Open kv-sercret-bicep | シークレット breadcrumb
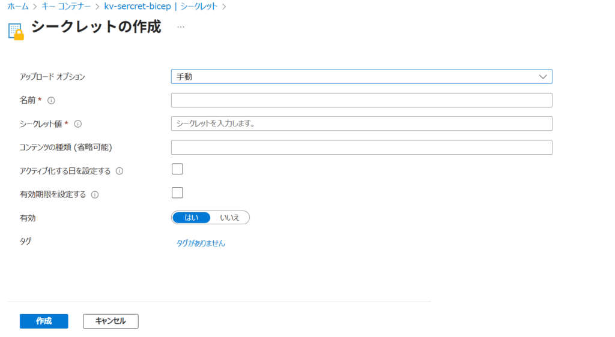 tap(160, 7)
